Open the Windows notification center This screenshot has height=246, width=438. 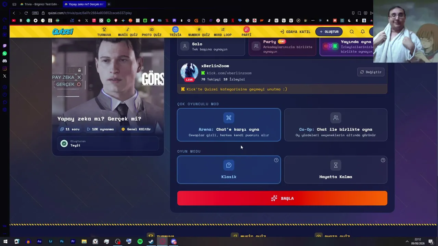[431, 242]
